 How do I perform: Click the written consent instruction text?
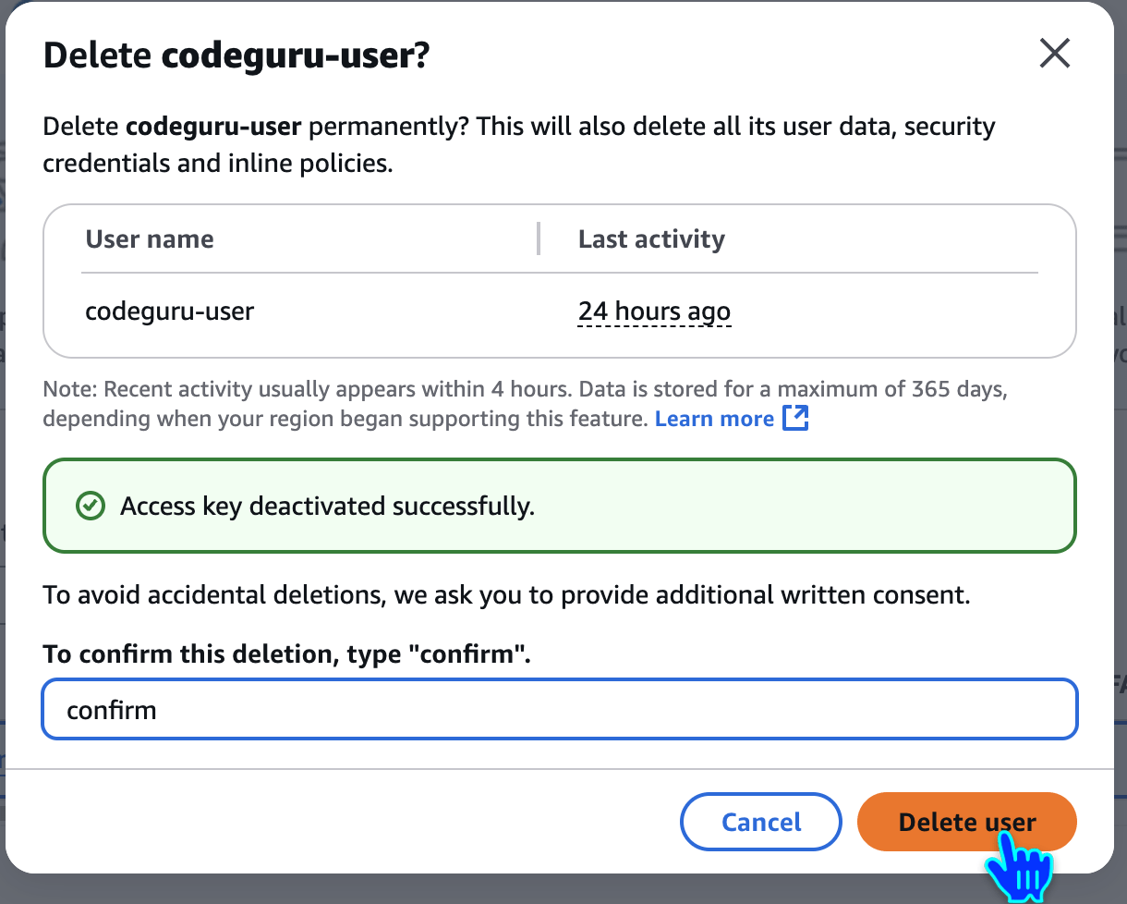click(506, 594)
